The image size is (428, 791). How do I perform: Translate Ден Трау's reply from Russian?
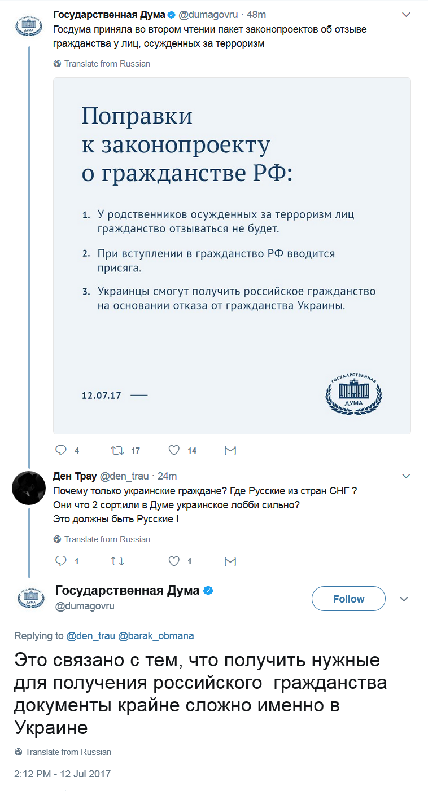click(107, 539)
